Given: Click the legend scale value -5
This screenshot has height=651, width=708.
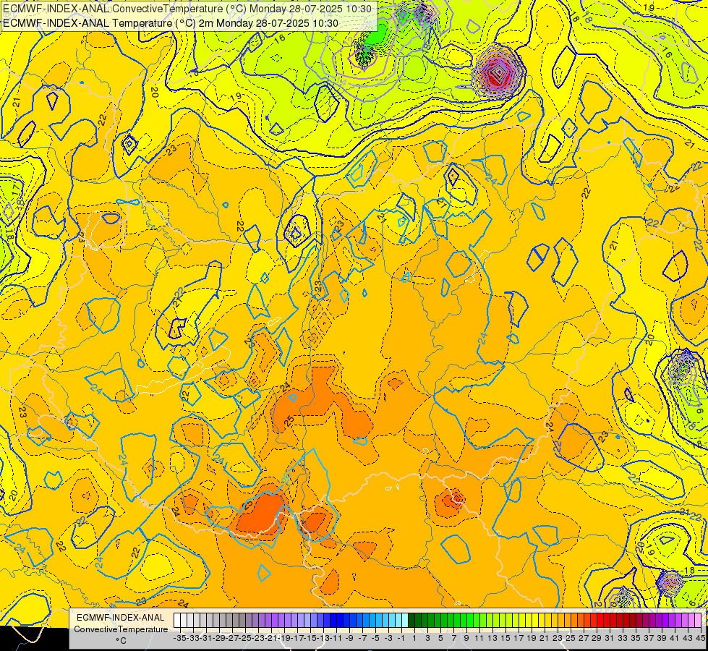Looking at the screenshot, I should [375, 638].
